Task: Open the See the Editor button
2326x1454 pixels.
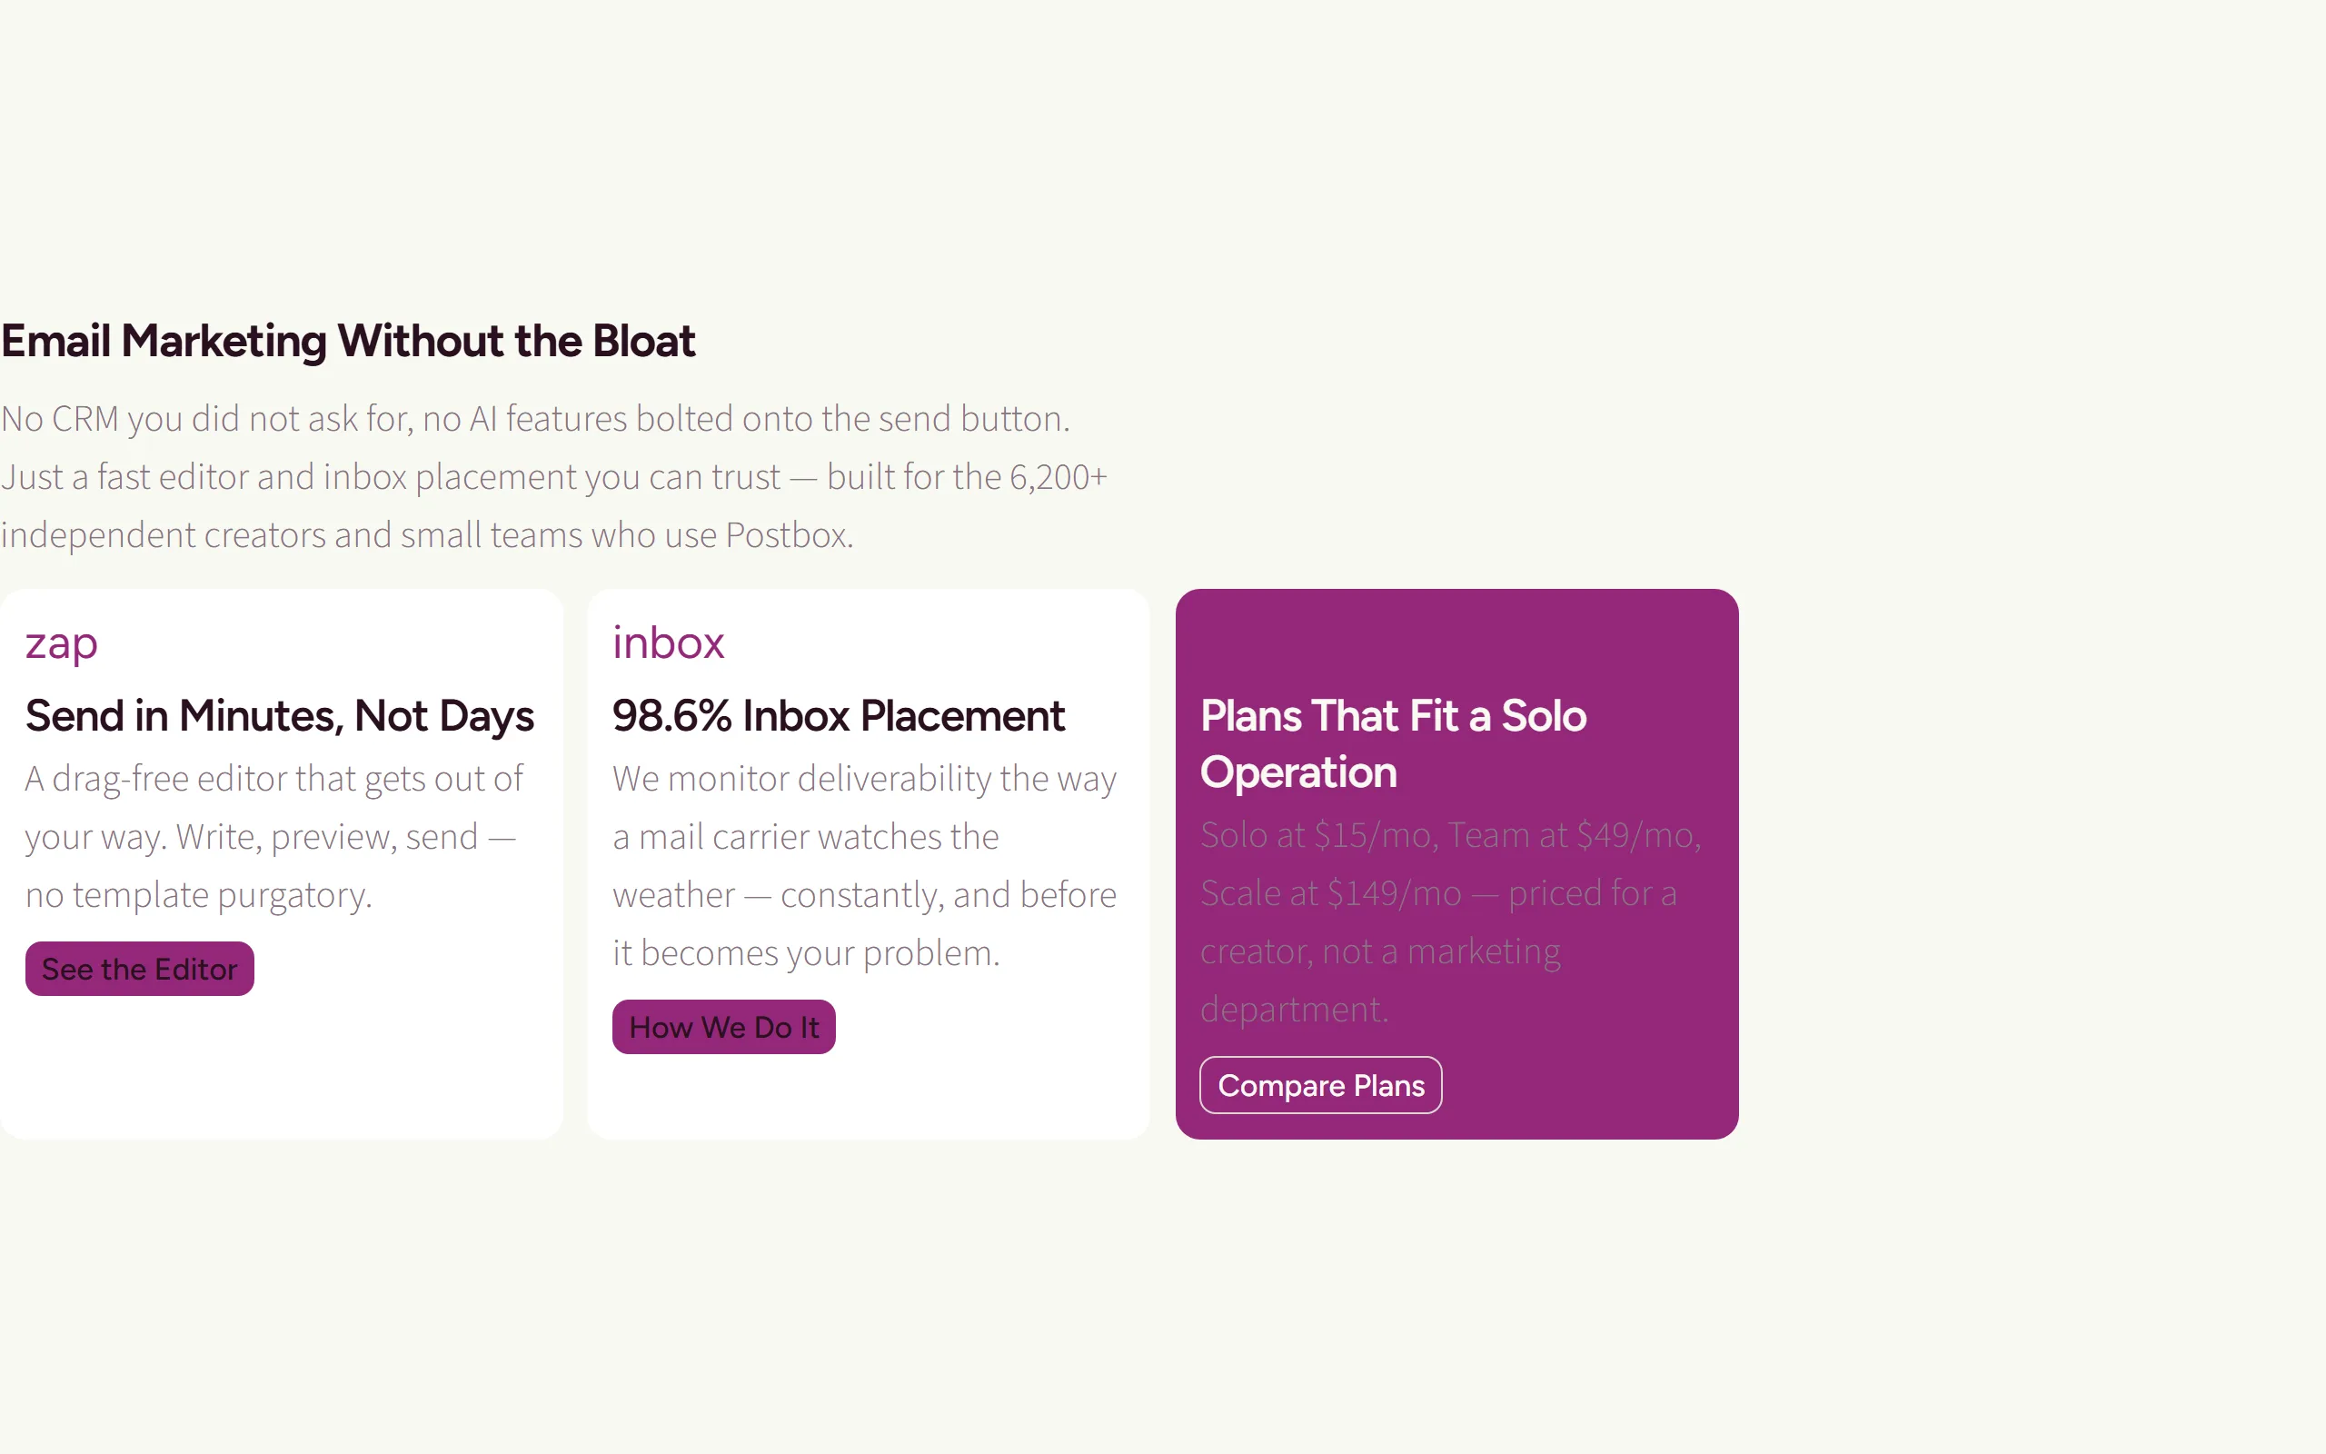Action: [139, 969]
